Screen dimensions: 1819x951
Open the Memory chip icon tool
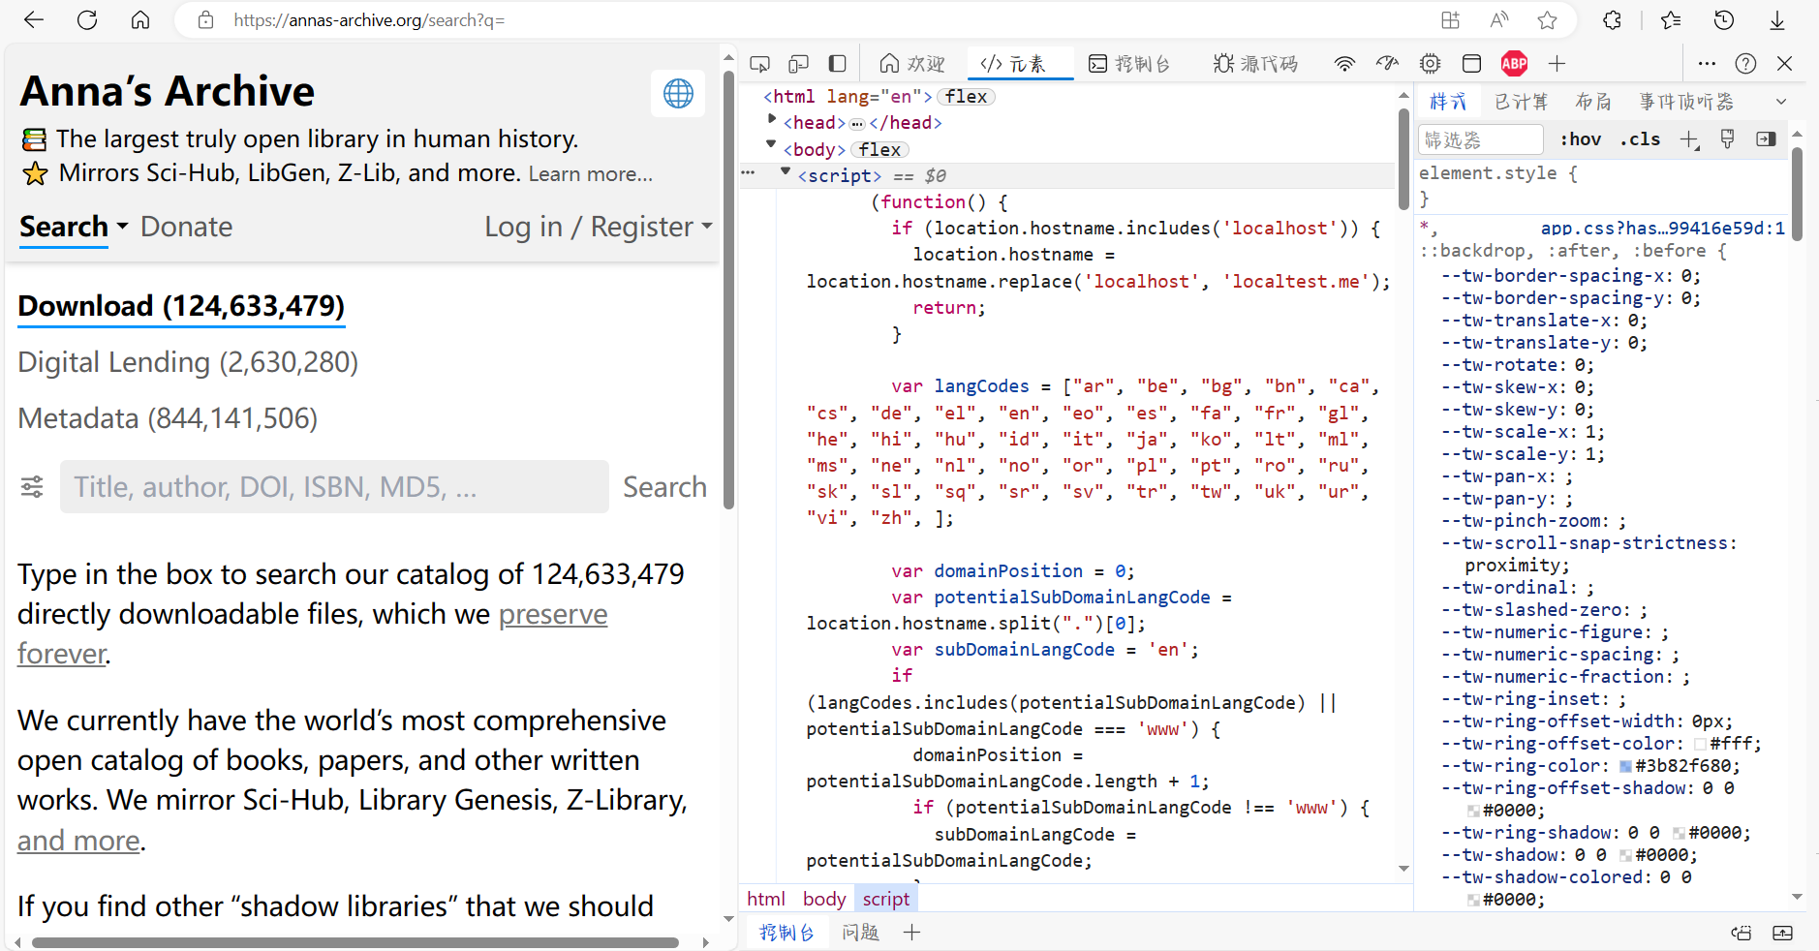click(1430, 64)
